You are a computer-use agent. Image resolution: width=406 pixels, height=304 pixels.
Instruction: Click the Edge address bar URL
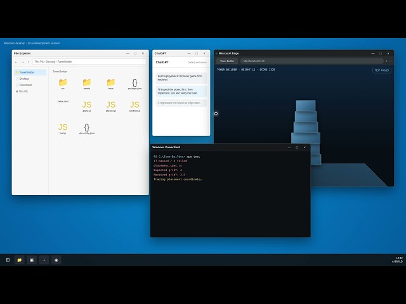(x=311, y=61)
